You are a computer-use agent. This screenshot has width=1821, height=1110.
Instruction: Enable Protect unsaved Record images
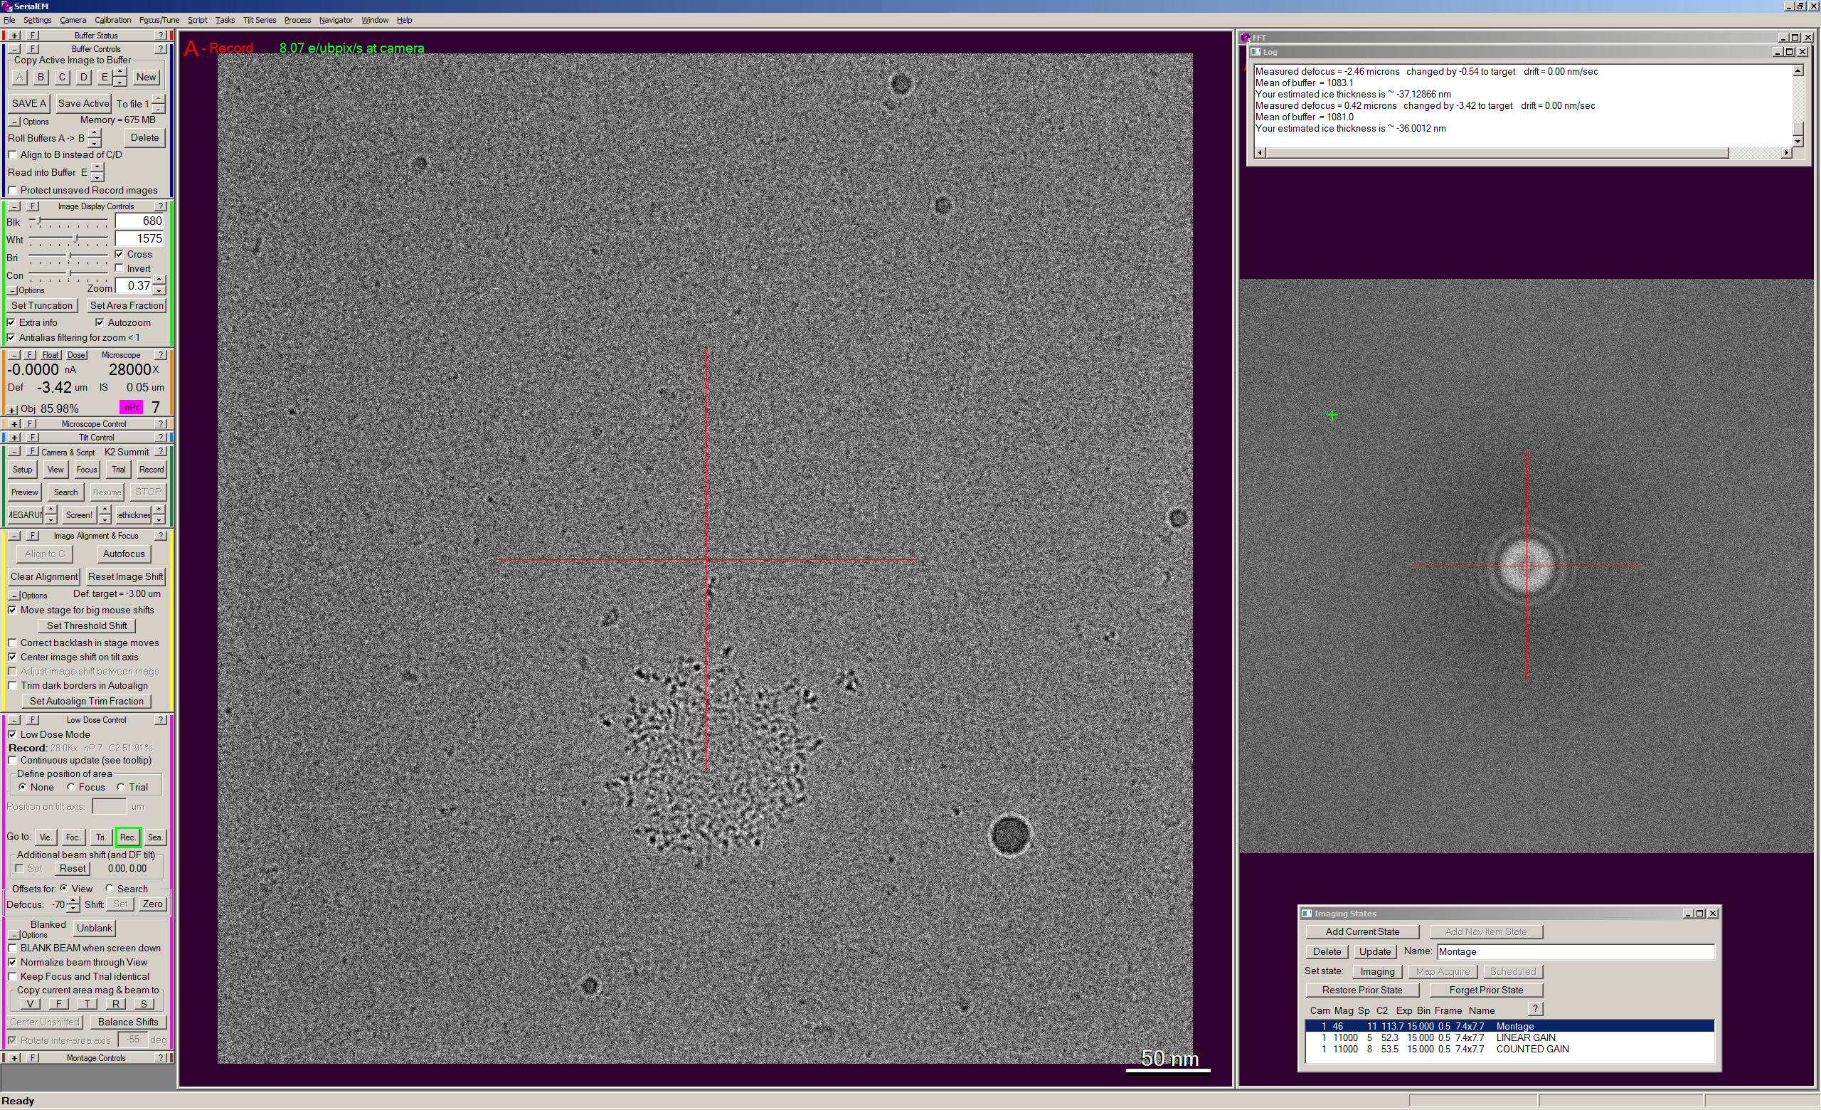(x=13, y=191)
